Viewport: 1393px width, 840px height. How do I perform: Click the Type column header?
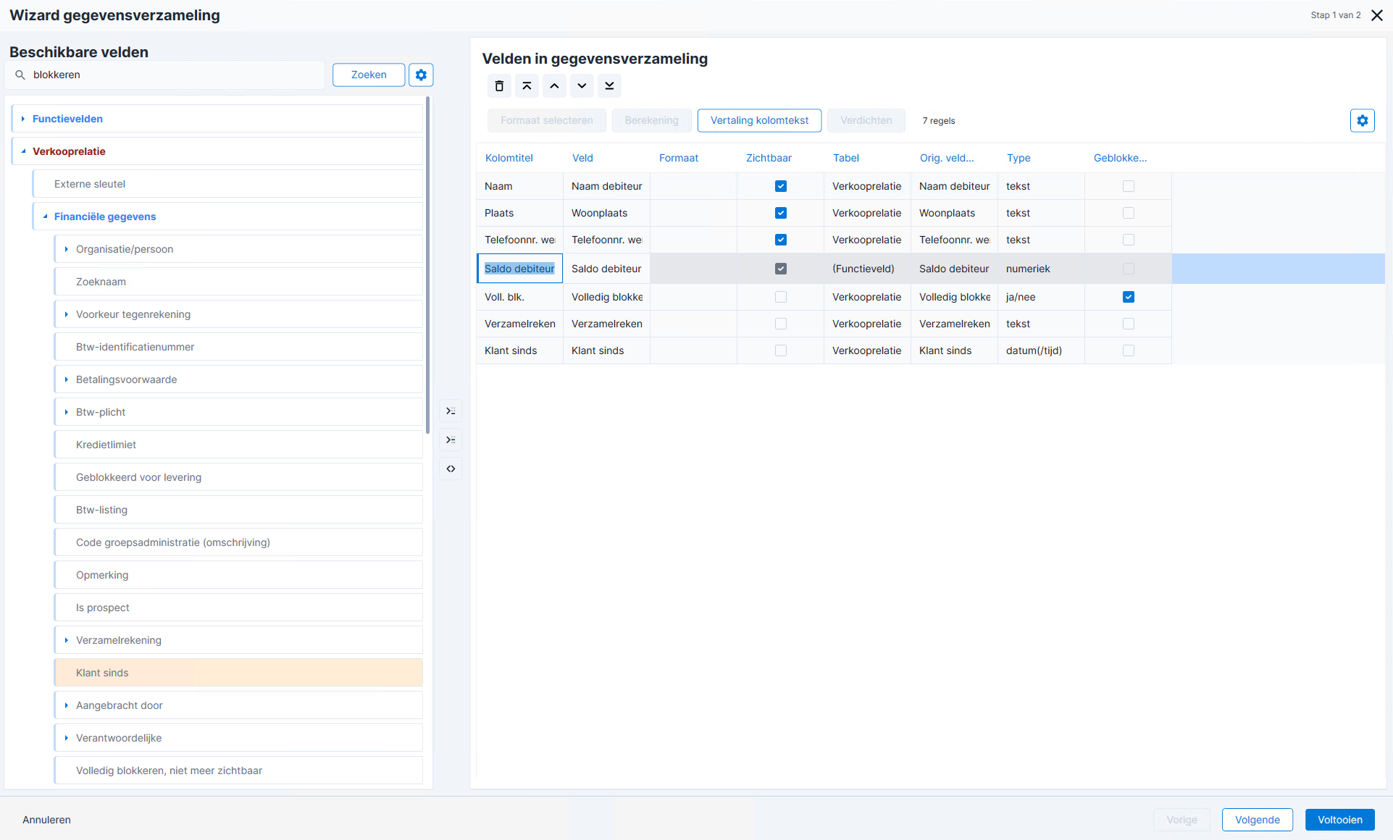1018,158
